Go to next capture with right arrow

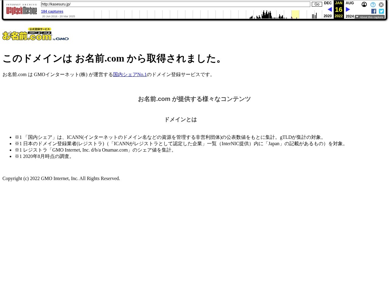(348, 10)
